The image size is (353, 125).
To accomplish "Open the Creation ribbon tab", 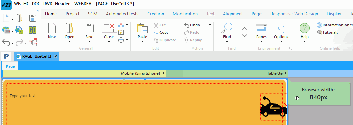I will pos(155,14).
